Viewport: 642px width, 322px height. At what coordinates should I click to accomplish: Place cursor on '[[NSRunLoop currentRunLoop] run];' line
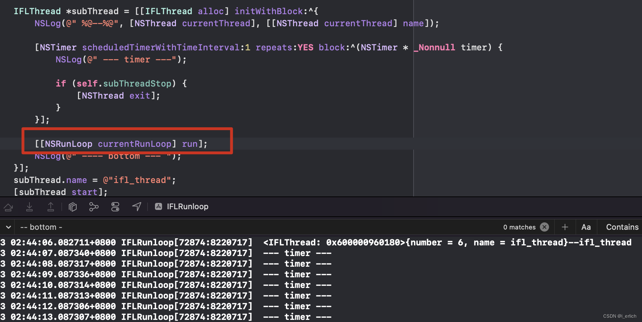[x=121, y=144]
